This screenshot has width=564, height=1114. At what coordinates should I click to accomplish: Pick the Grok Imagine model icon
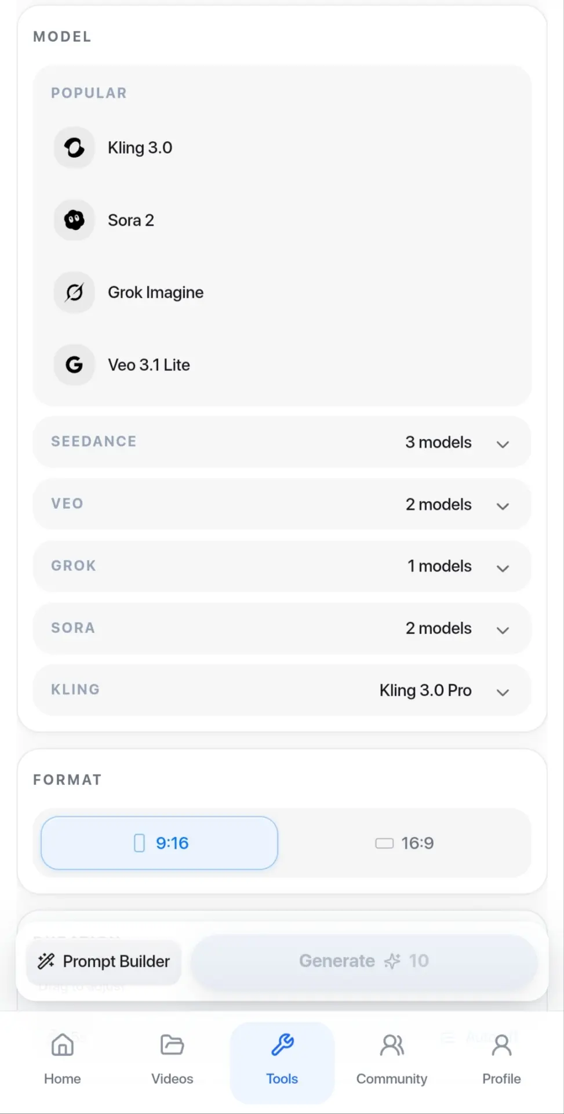[x=74, y=292]
